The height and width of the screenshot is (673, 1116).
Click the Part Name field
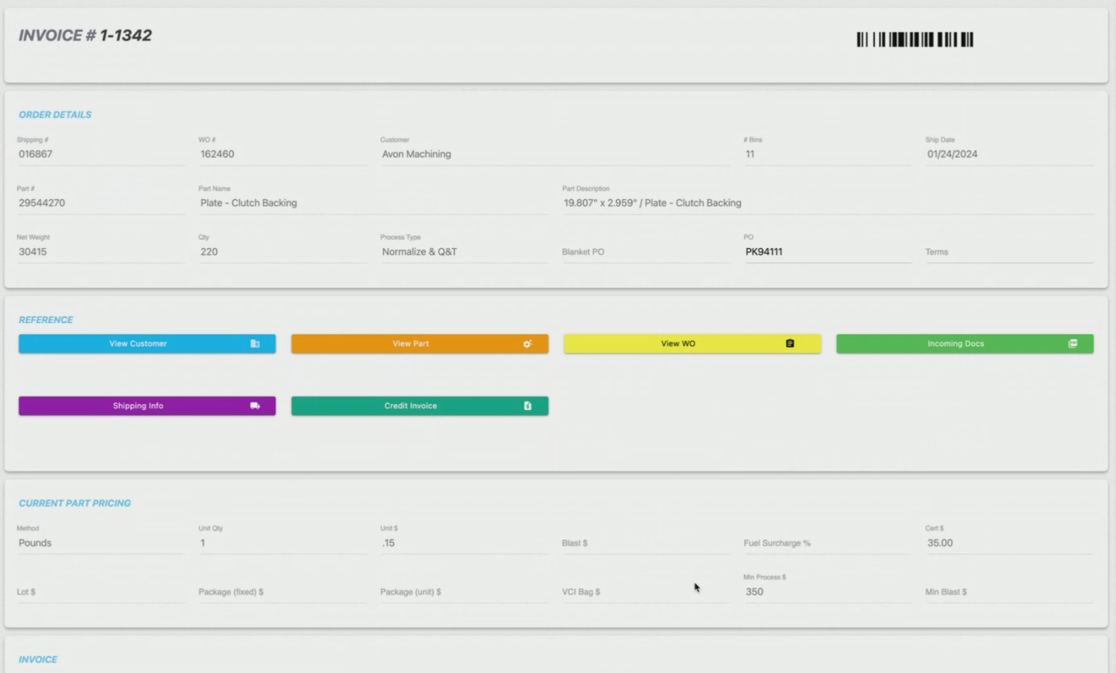[373, 203]
